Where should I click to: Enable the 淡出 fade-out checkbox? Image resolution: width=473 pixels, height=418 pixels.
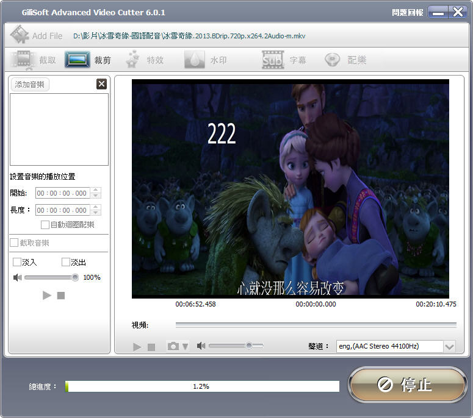pyautogui.click(x=65, y=262)
